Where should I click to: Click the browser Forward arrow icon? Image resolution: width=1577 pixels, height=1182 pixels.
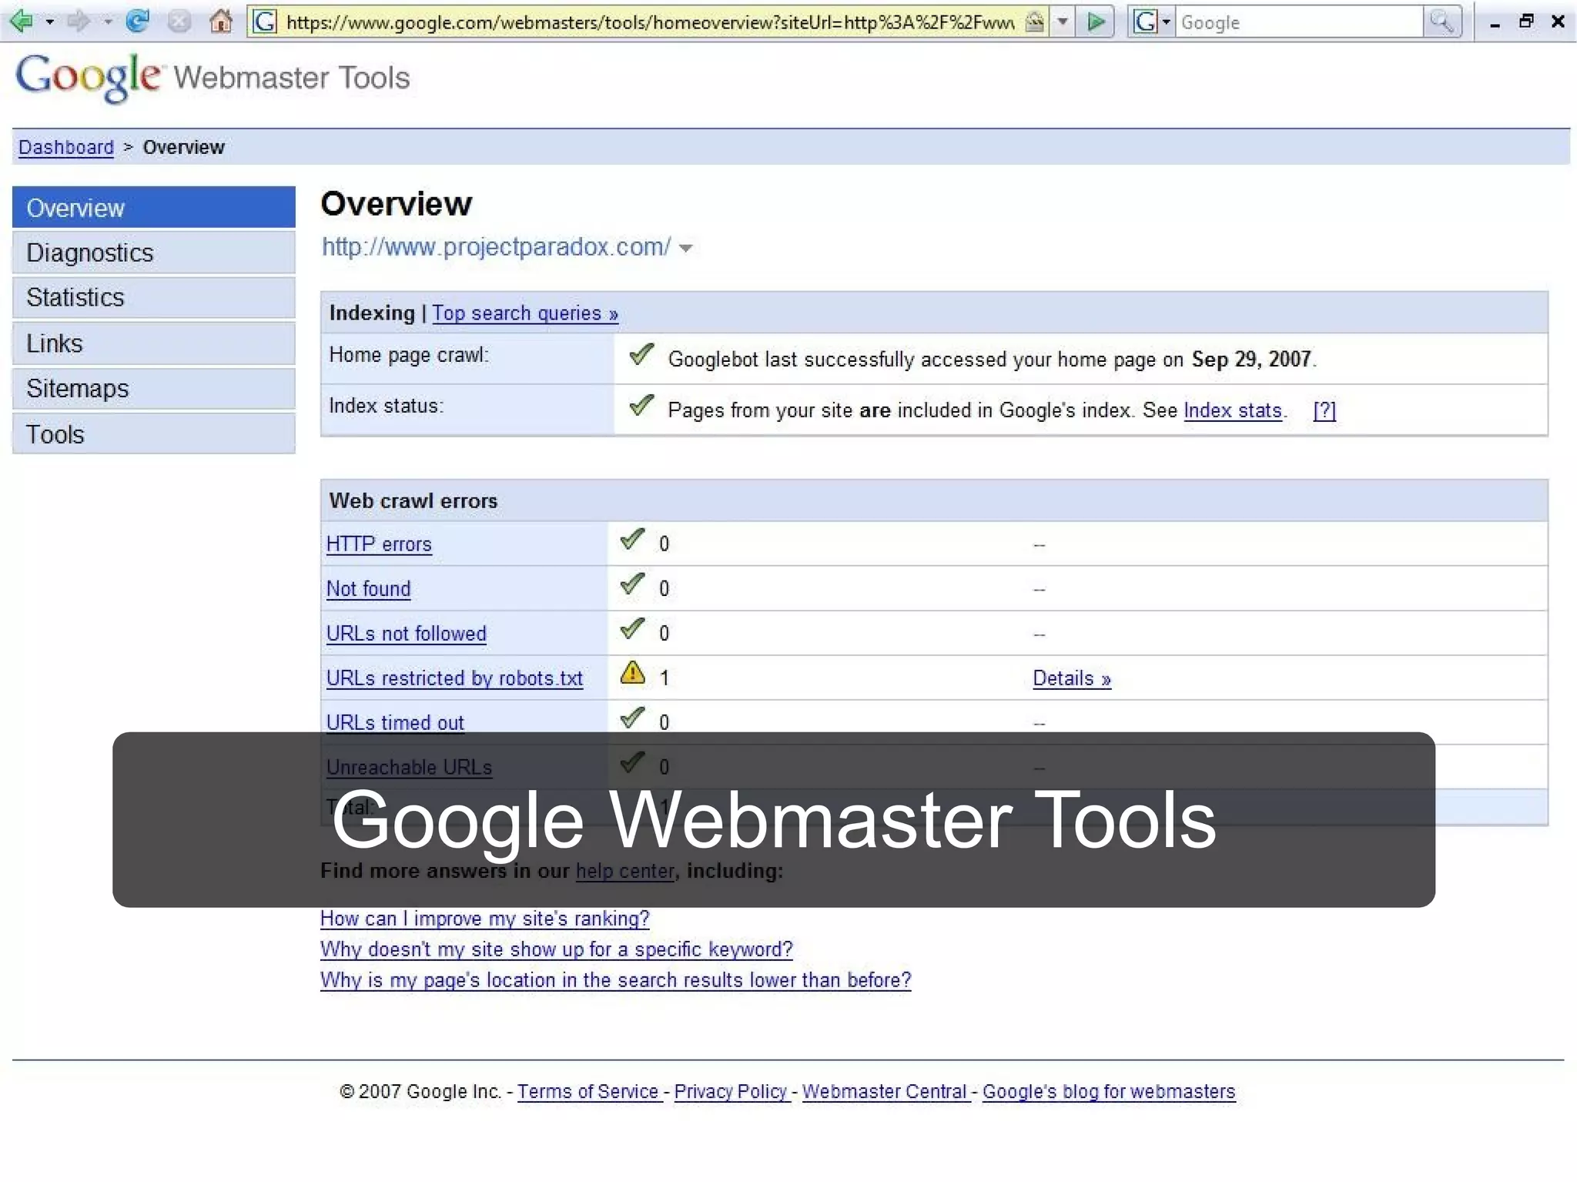point(78,21)
